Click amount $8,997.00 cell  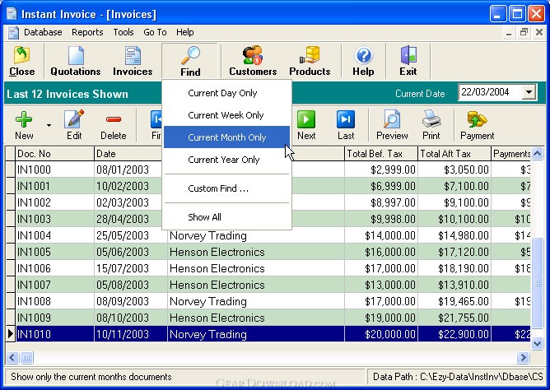[x=381, y=202]
